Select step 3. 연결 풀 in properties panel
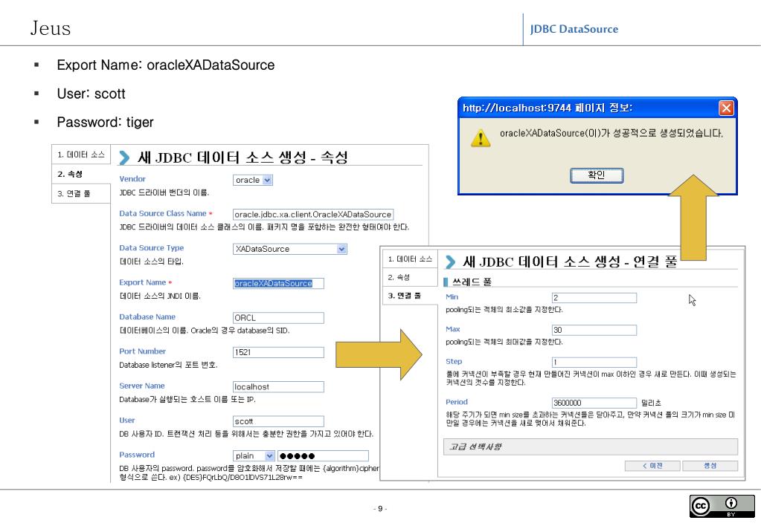 [81, 193]
